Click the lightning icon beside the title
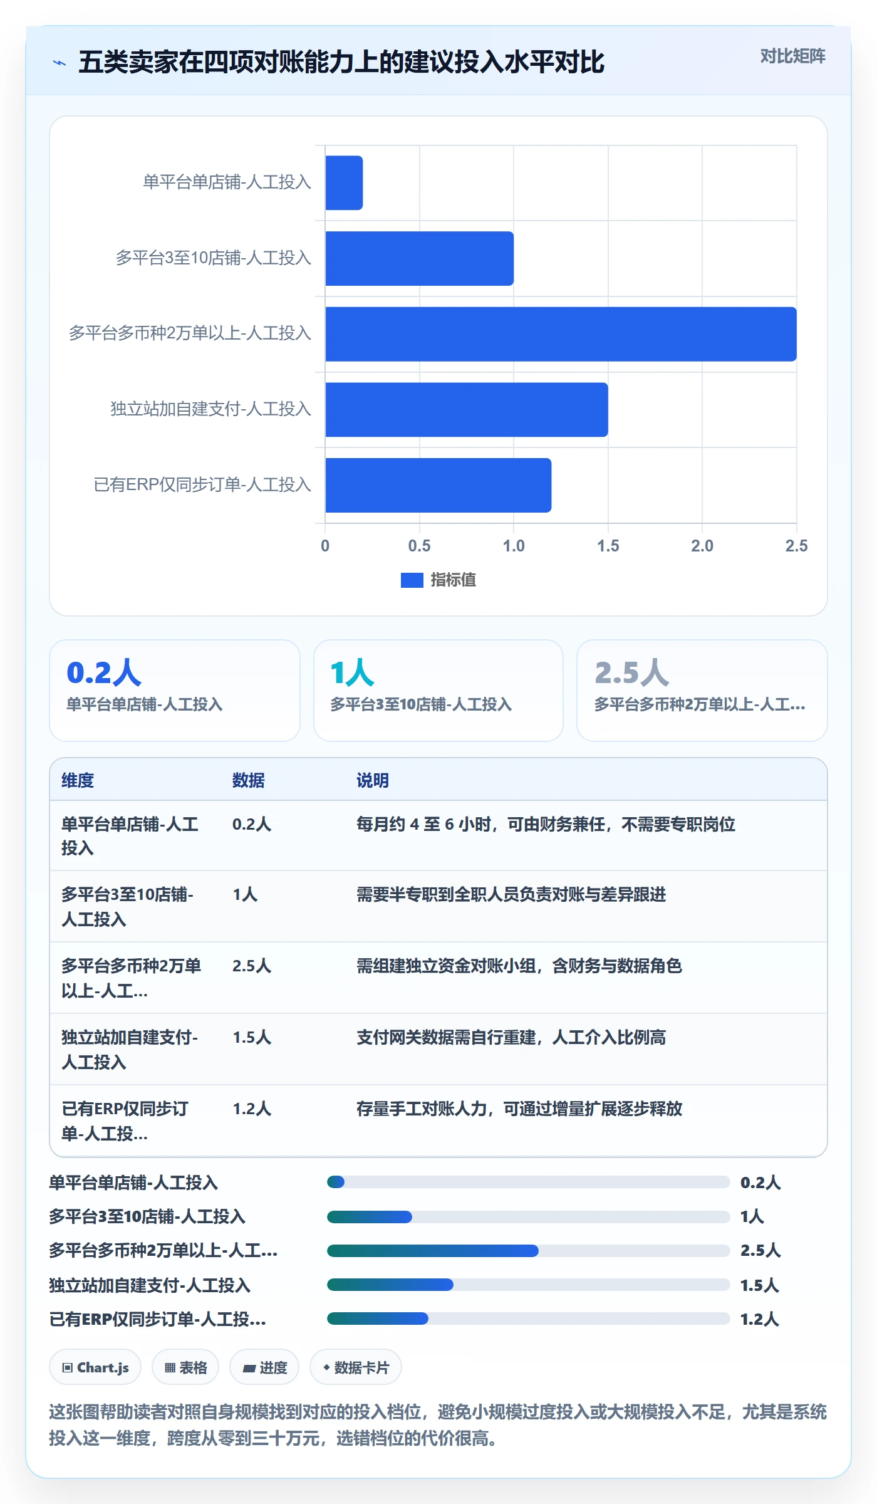Screen dimensions: 877x1504 [60, 63]
